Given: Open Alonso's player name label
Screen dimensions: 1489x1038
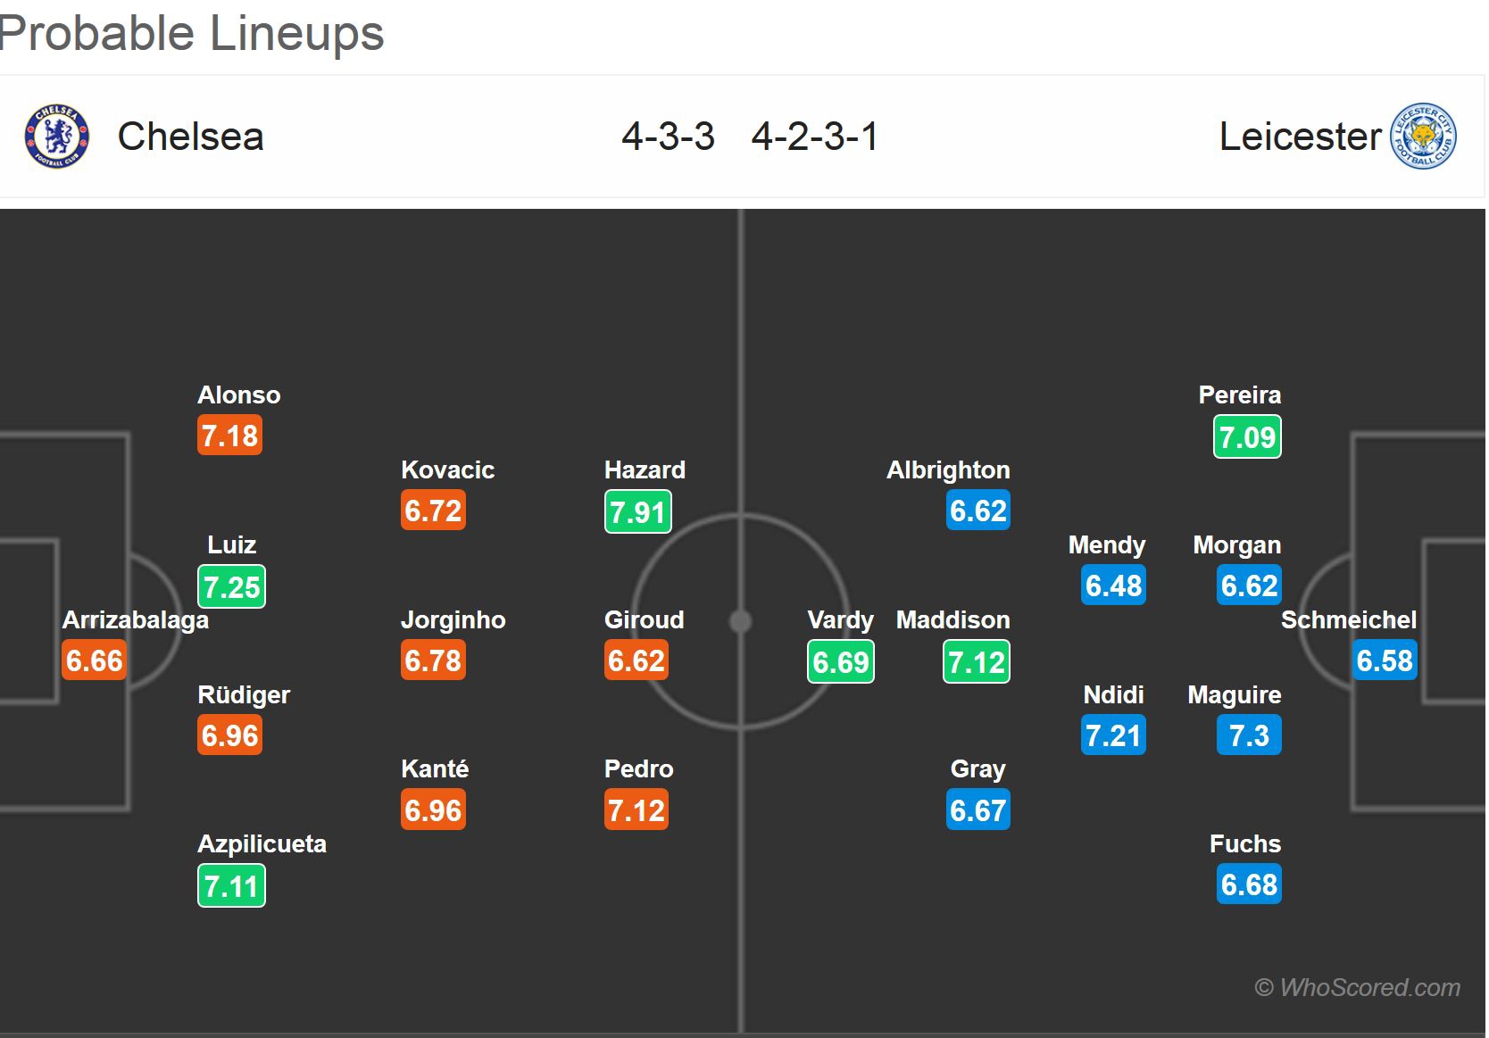Looking at the screenshot, I should pos(238,394).
